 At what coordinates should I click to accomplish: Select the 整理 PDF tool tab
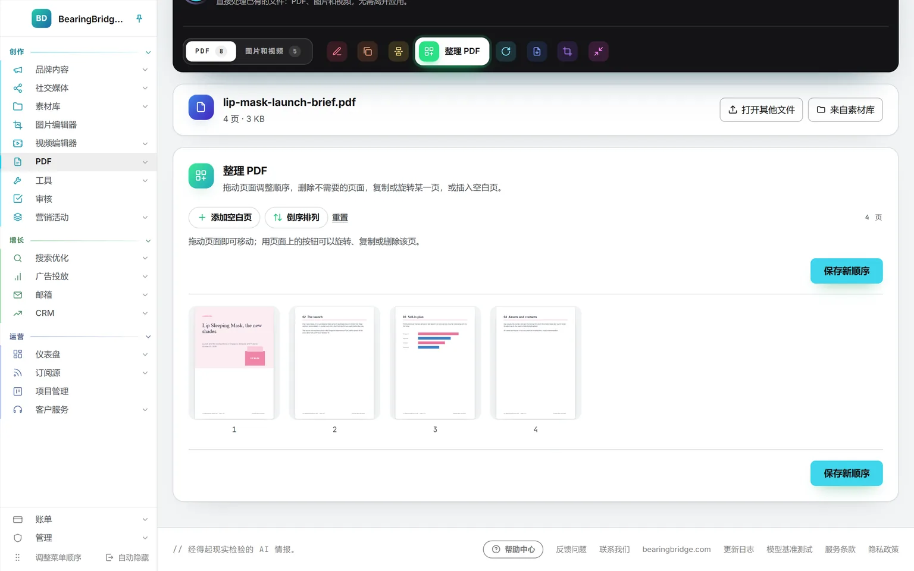tap(452, 51)
